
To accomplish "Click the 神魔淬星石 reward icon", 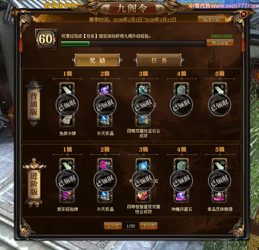I will (181, 196).
